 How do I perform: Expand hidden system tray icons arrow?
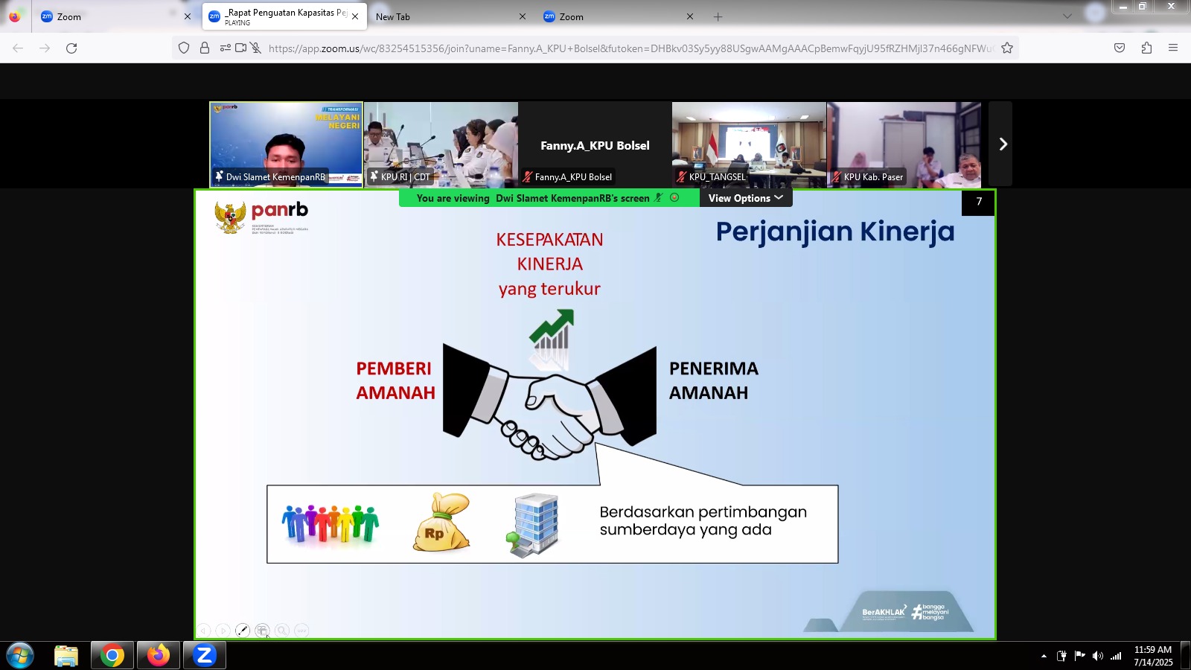1044,656
